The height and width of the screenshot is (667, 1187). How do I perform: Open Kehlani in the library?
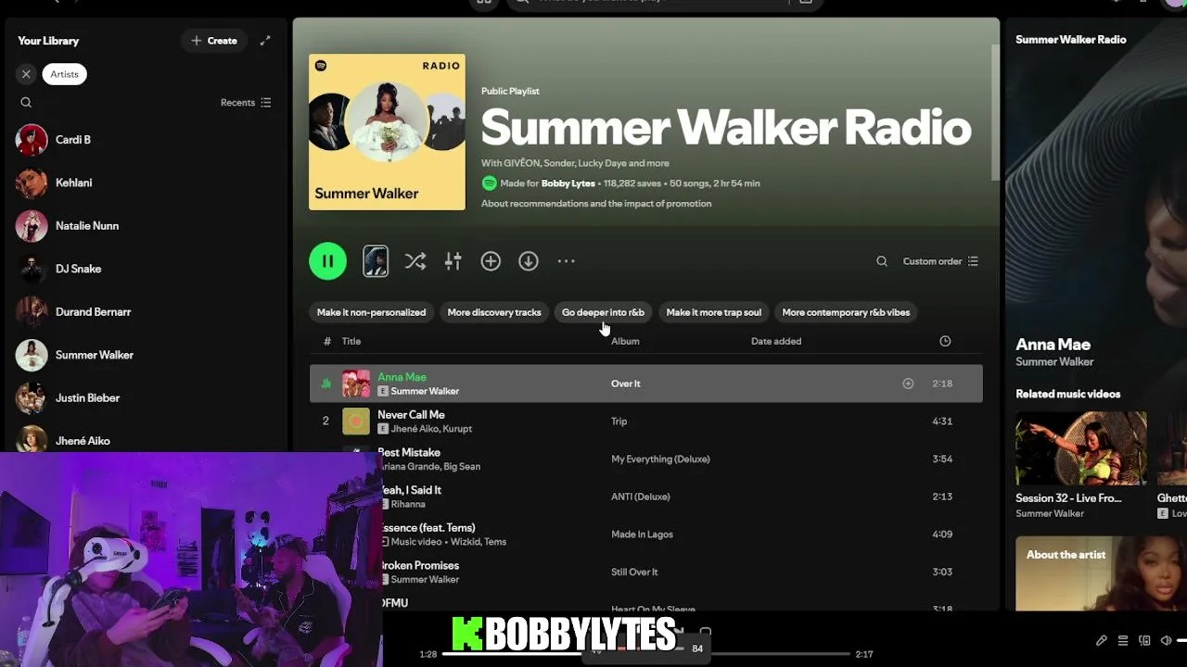tap(144, 182)
